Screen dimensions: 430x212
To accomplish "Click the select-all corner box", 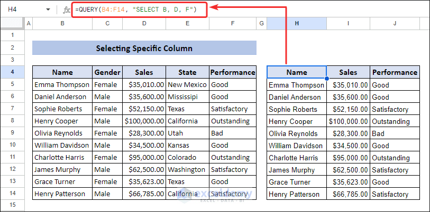I will (12, 23).
